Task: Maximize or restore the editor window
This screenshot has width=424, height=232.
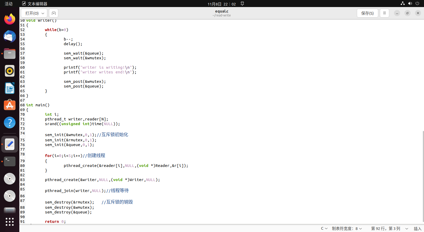Action: [x=407, y=13]
